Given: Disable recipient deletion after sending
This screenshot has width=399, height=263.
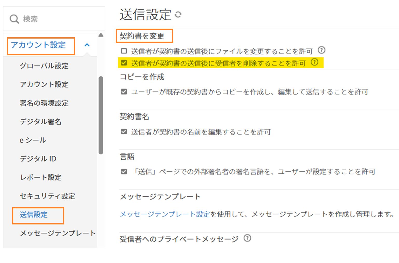Looking at the screenshot, I should pos(124,62).
